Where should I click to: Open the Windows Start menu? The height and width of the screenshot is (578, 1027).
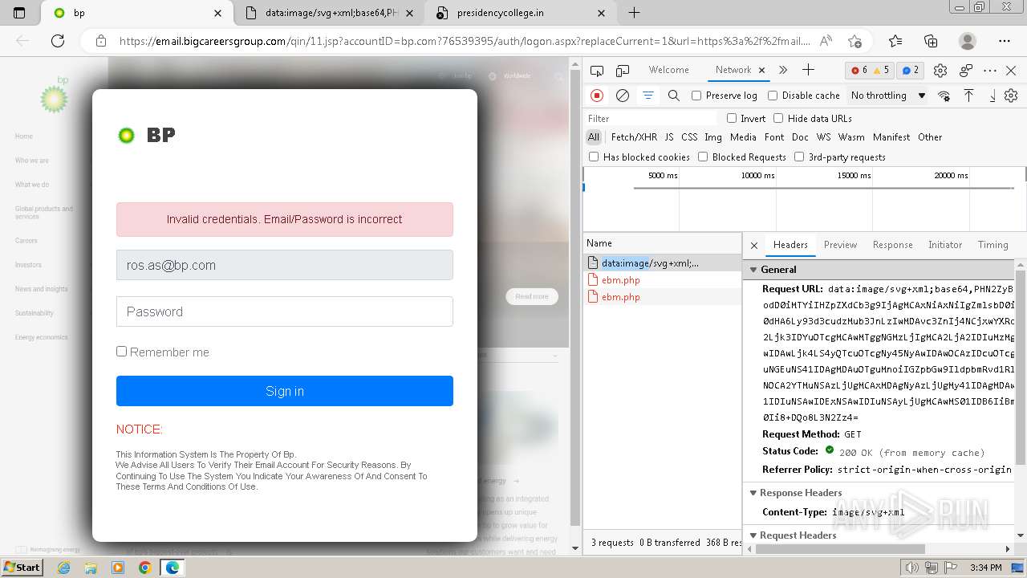click(22, 568)
